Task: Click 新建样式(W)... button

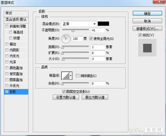Action: pos(147,29)
